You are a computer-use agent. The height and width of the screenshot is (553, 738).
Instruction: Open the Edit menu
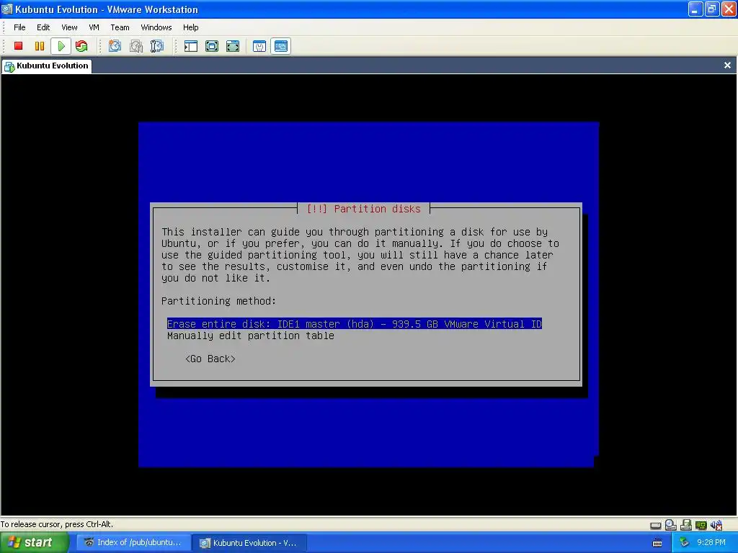coord(43,27)
